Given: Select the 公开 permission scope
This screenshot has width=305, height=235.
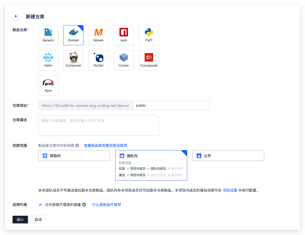Looking at the screenshot, I should [228, 156].
